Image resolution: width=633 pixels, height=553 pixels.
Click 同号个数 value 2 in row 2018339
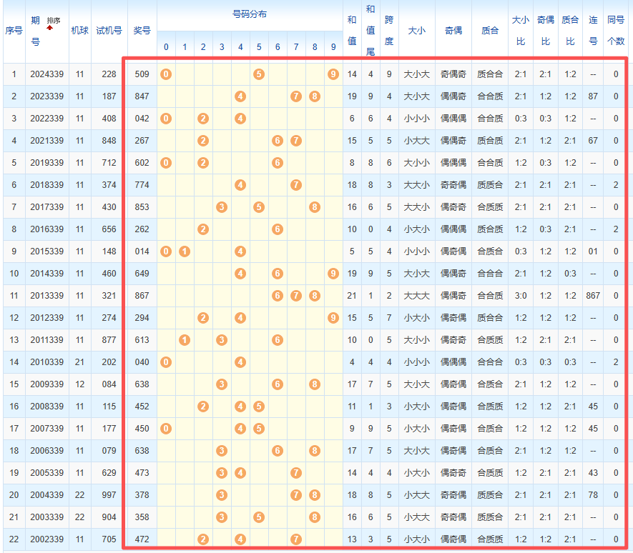coord(616,185)
